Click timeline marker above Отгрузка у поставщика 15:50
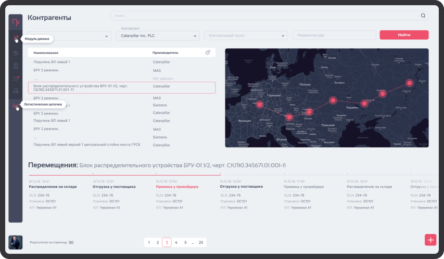The width and height of the screenshot is (444, 259). (220, 174)
